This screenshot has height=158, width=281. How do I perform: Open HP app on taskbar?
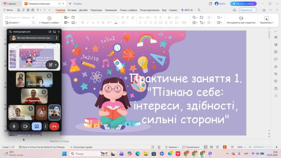[162, 154]
